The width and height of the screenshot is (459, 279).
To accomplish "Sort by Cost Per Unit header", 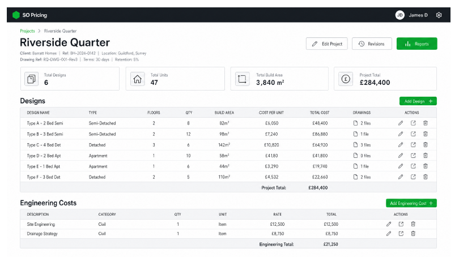I will click(x=271, y=113).
